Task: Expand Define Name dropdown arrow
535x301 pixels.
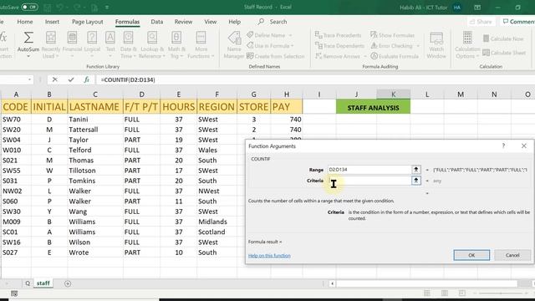Action: [290, 35]
